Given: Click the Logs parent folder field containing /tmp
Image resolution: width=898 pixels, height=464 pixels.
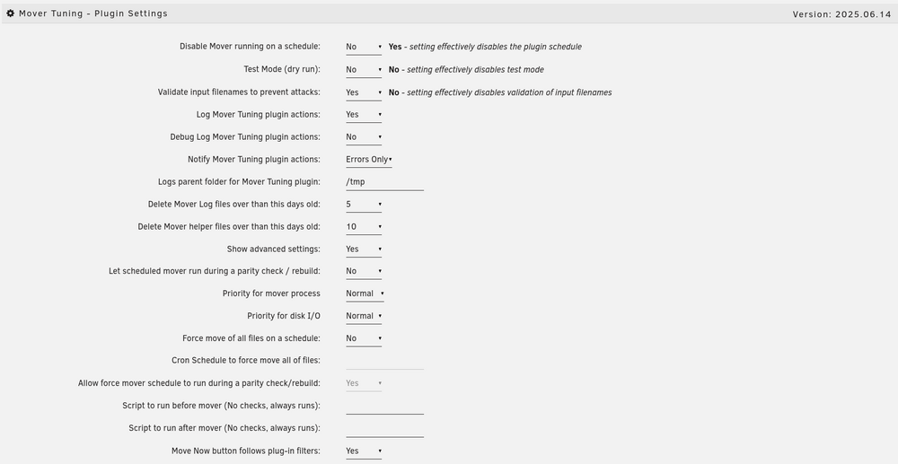Looking at the screenshot, I should pyautogui.click(x=385, y=182).
